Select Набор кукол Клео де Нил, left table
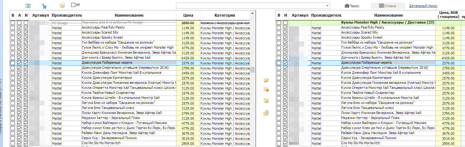This screenshot has width=465, height=147. pos(129,128)
